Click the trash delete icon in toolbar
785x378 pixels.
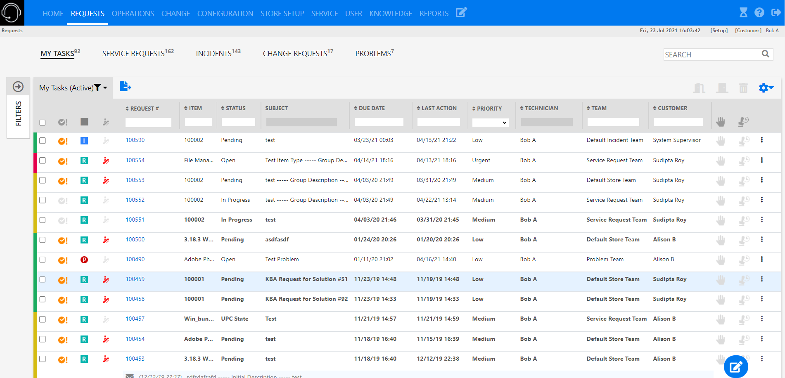(743, 88)
